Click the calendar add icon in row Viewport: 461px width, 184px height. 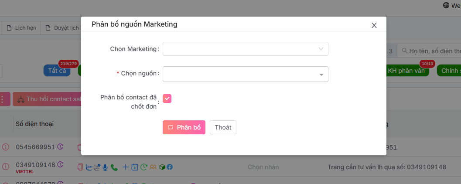pyautogui.click(x=135, y=167)
